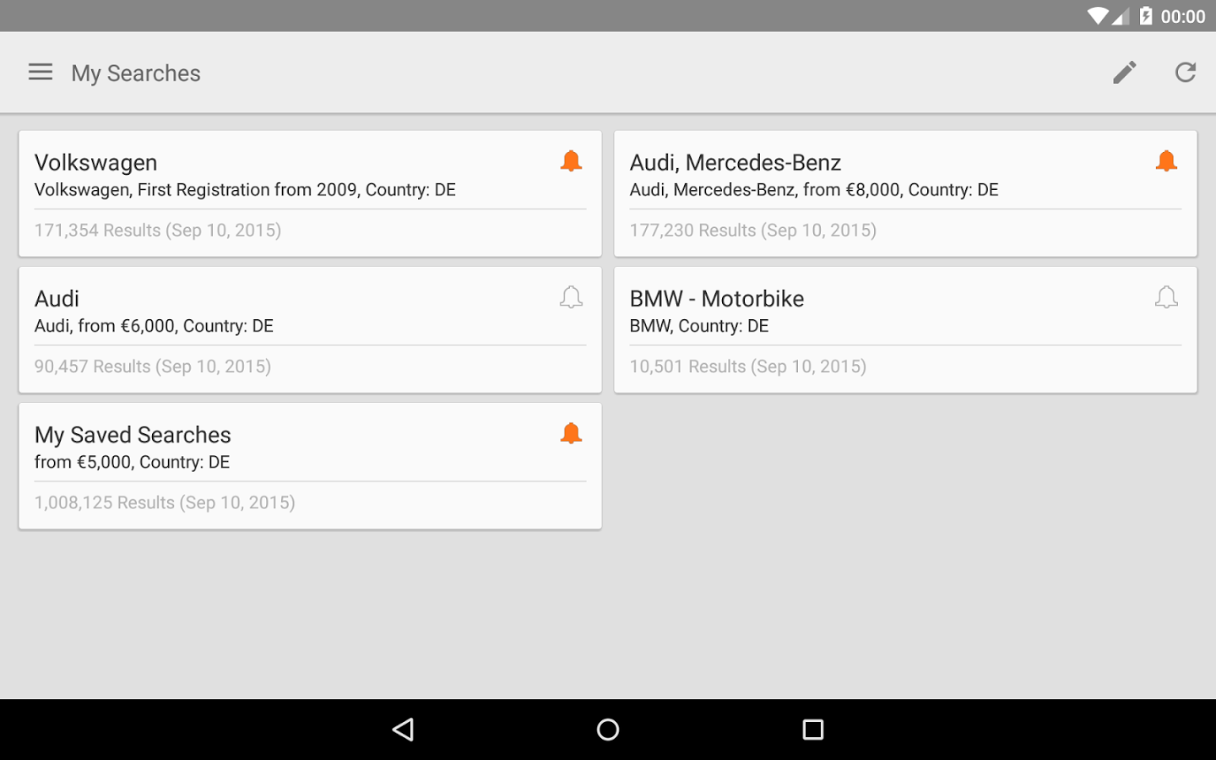Refresh saved searches with reload icon
The image size is (1216, 760).
[x=1186, y=73]
